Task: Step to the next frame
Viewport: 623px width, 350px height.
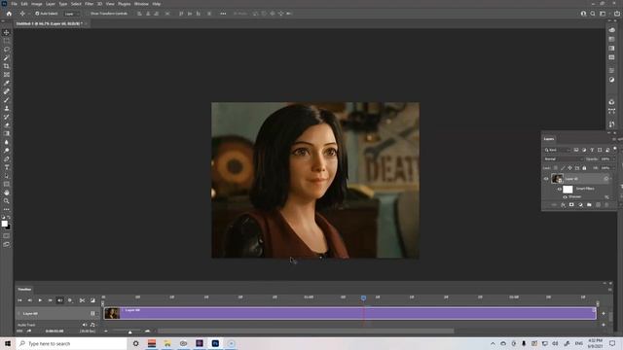Action: point(50,300)
